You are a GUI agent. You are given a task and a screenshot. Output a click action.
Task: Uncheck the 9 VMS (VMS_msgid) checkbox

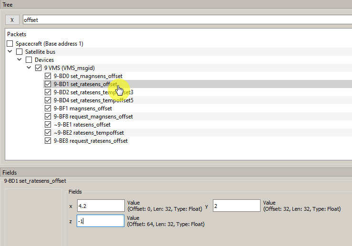coord(38,68)
